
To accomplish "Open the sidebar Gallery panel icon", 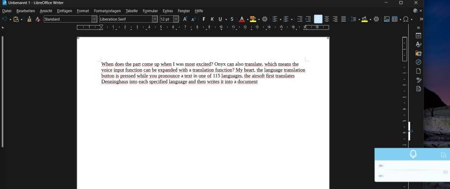I will (x=419, y=53).
